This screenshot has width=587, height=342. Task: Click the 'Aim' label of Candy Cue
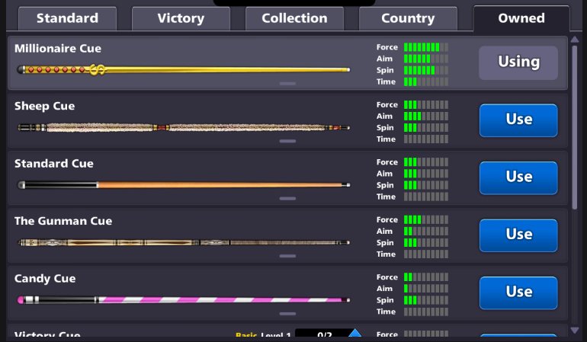click(384, 289)
